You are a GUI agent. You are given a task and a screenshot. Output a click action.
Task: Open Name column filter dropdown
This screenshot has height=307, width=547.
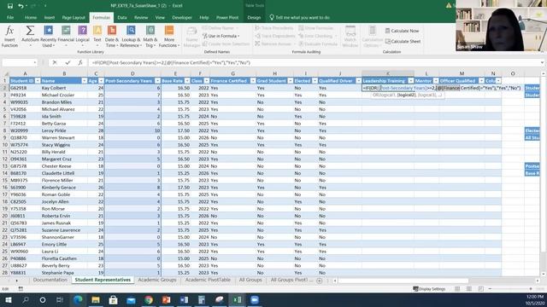click(x=84, y=81)
